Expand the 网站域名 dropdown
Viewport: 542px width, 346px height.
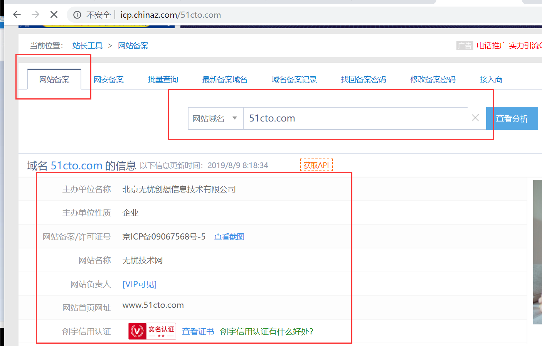pyautogui.click(x=215, y=118)
